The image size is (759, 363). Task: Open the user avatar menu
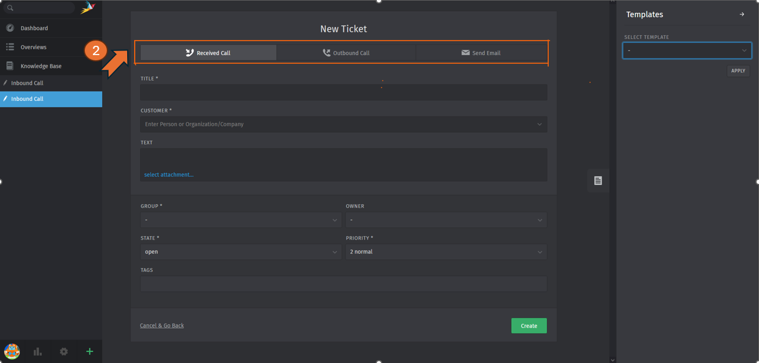(x=12, y=351)
